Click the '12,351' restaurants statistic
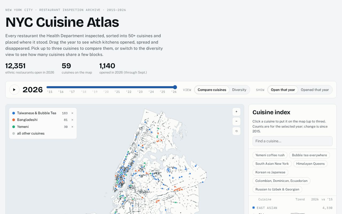 point(15,66)
